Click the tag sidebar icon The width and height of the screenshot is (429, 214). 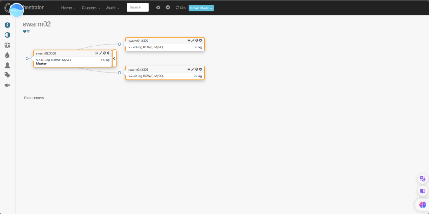point(8,75)
